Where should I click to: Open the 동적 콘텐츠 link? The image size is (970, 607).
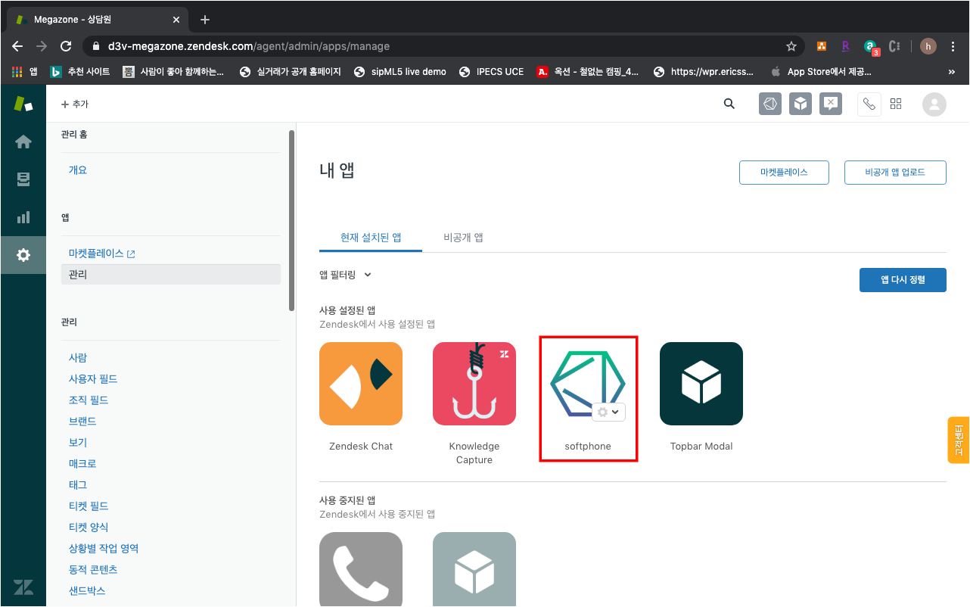[93, 569]
